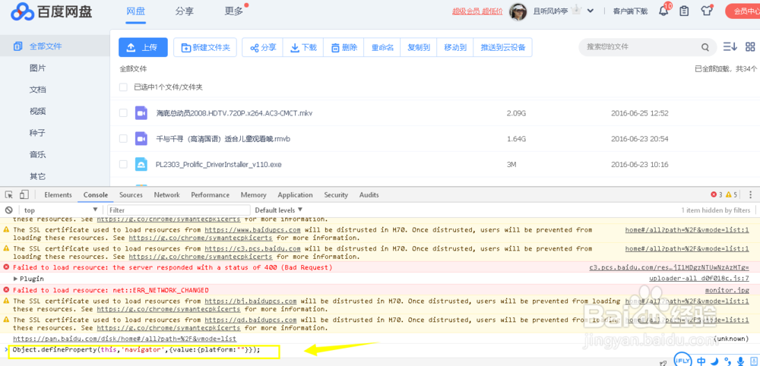Viewport: 760px width, 366px height.
Task: Click the iFLY input method icon
Action: click(684, 361)
